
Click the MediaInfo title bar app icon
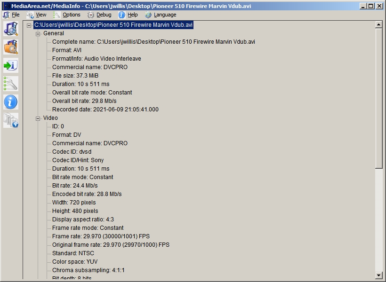coord(7,6)
